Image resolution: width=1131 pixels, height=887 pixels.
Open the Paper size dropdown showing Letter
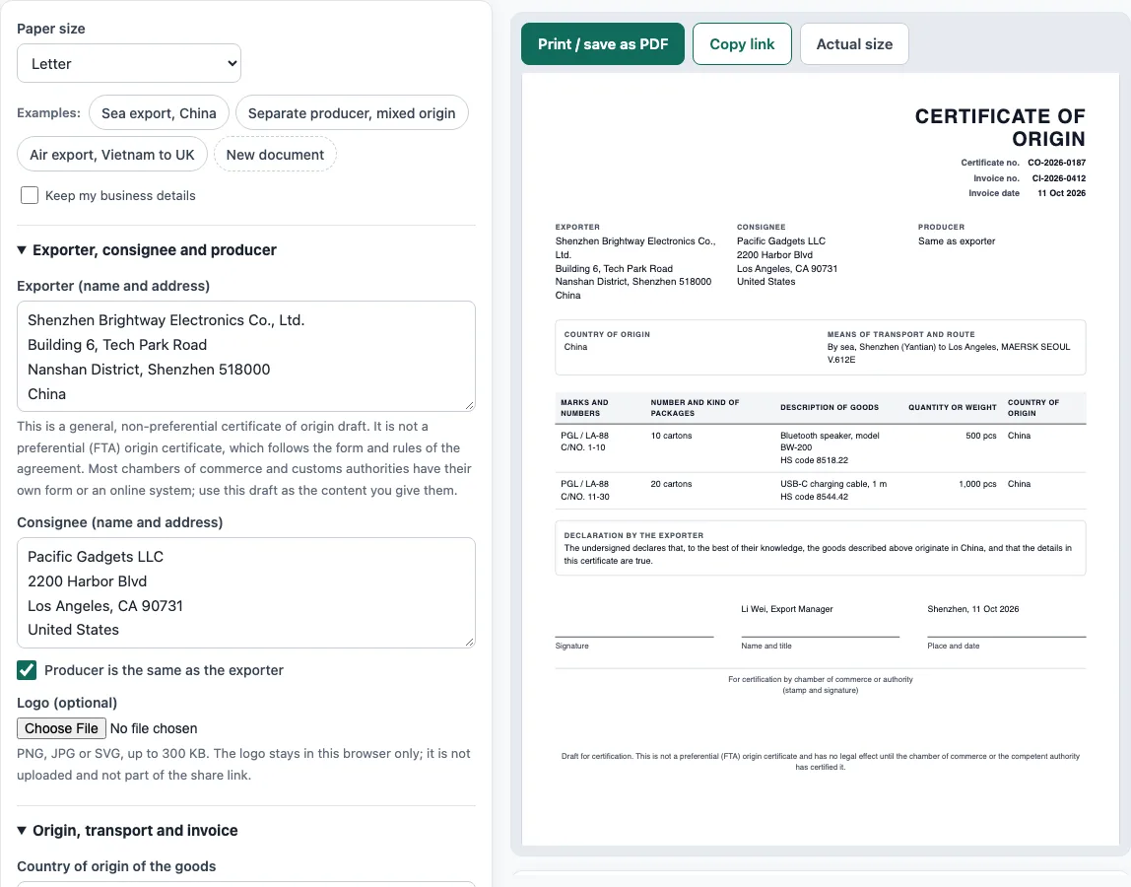[128, 63]
